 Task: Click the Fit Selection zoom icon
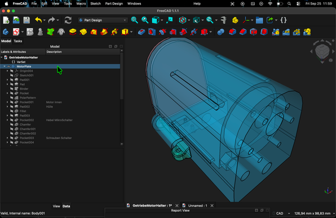coord(145,20)
